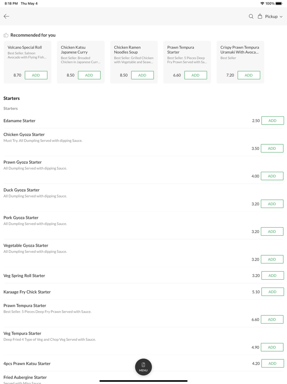This screenshot has height=384, width=287.
Task: Select Fried Aubergine Starter item
Action: pyautogui.click(x=25, y=377)
